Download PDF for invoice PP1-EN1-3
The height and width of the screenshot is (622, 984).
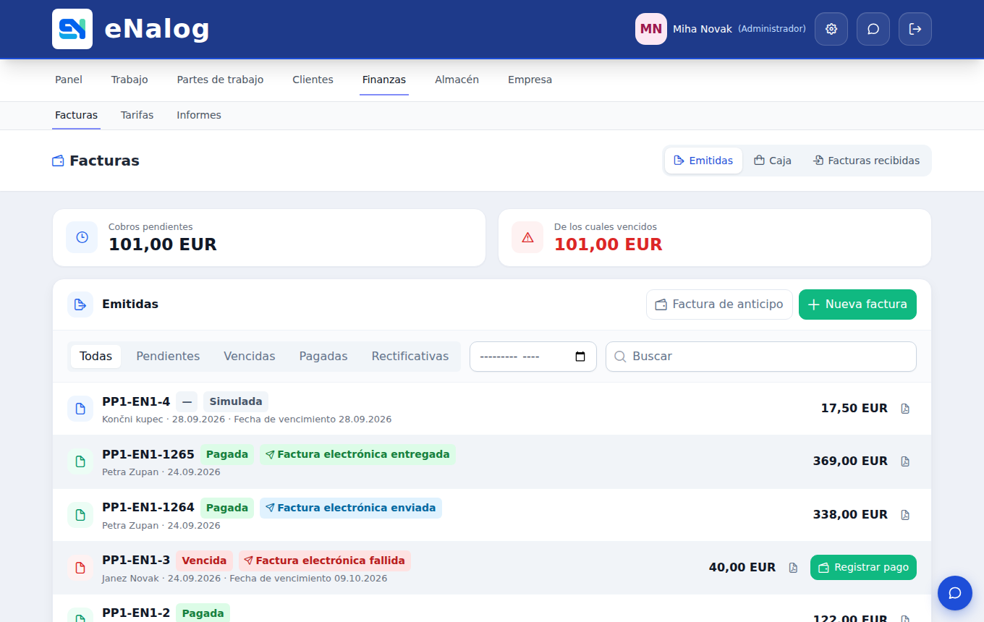point(793,568)
